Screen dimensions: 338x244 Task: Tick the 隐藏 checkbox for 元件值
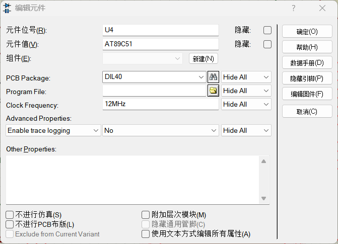pos(267,44)
